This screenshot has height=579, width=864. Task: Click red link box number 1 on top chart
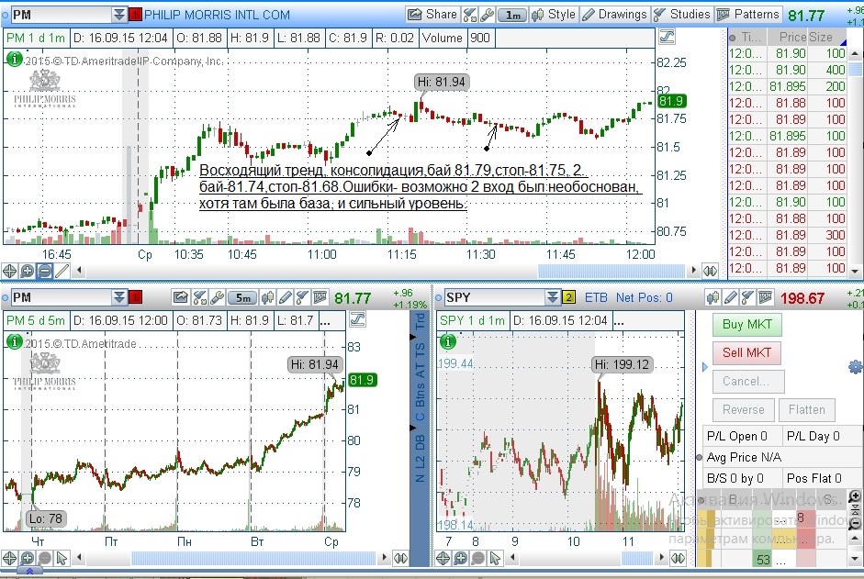135,15
